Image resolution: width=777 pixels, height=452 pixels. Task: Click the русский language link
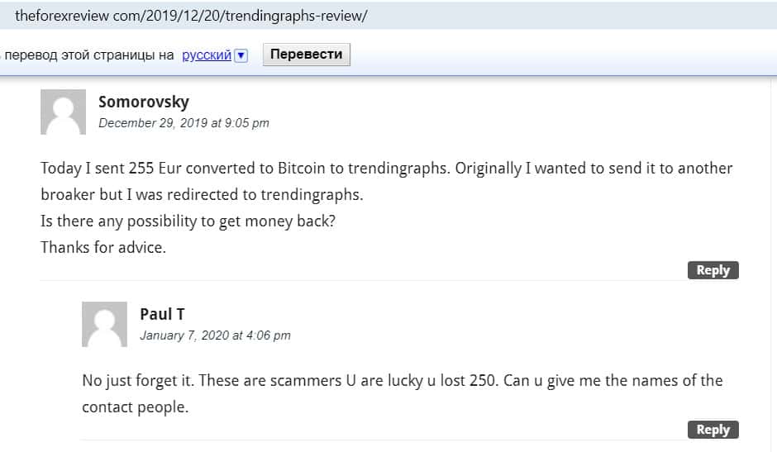pyautogui.click(x=206, y=55)
